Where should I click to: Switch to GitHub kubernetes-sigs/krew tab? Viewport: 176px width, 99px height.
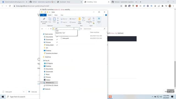42,2
